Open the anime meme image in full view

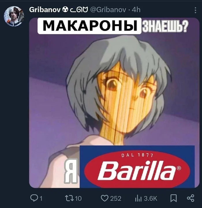(114, 103)
